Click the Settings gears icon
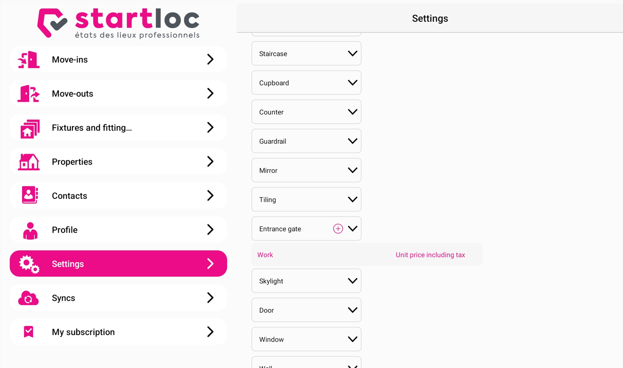The height and width of the screenshot is (368, 623). [x=29, y=264]
